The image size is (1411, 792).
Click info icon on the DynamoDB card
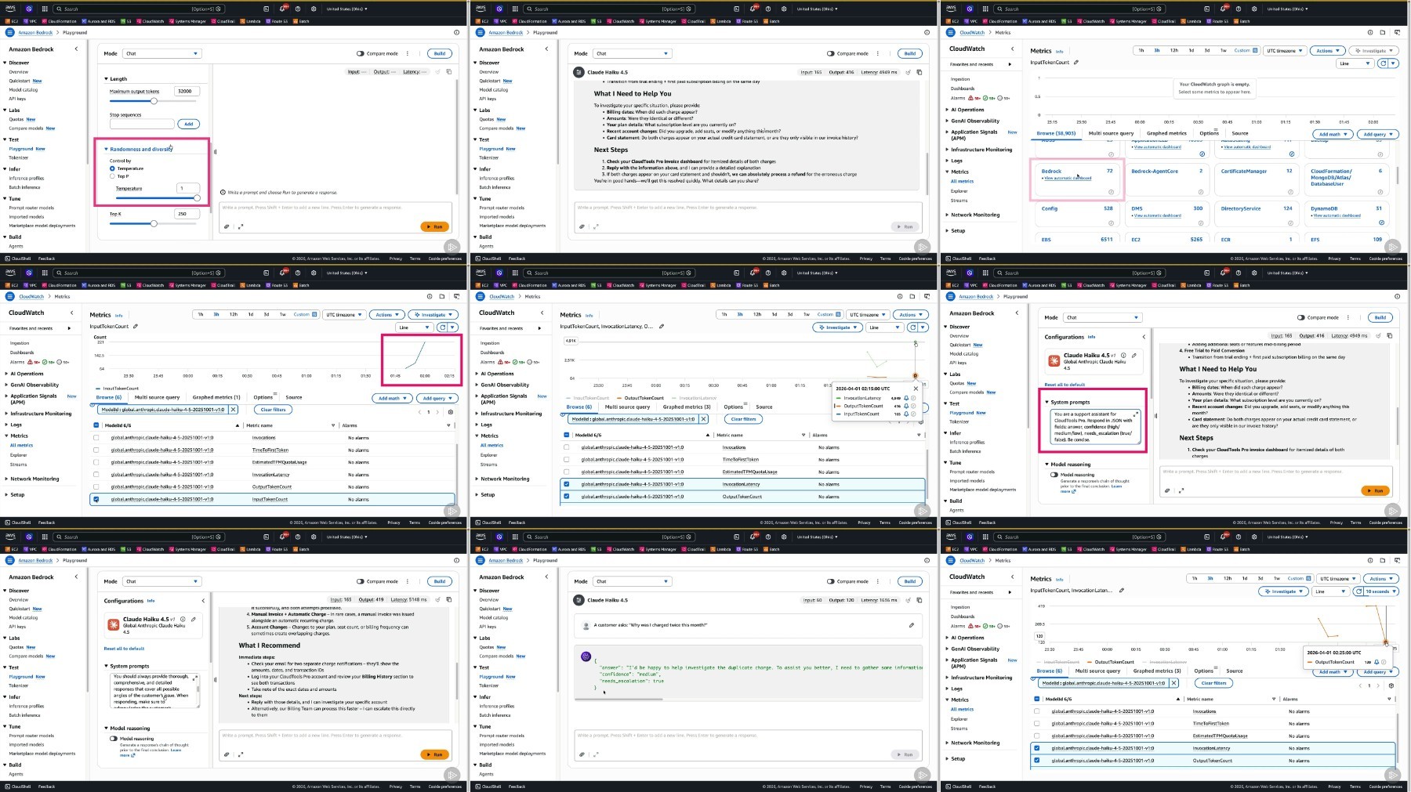click(x=1381, y=222)
